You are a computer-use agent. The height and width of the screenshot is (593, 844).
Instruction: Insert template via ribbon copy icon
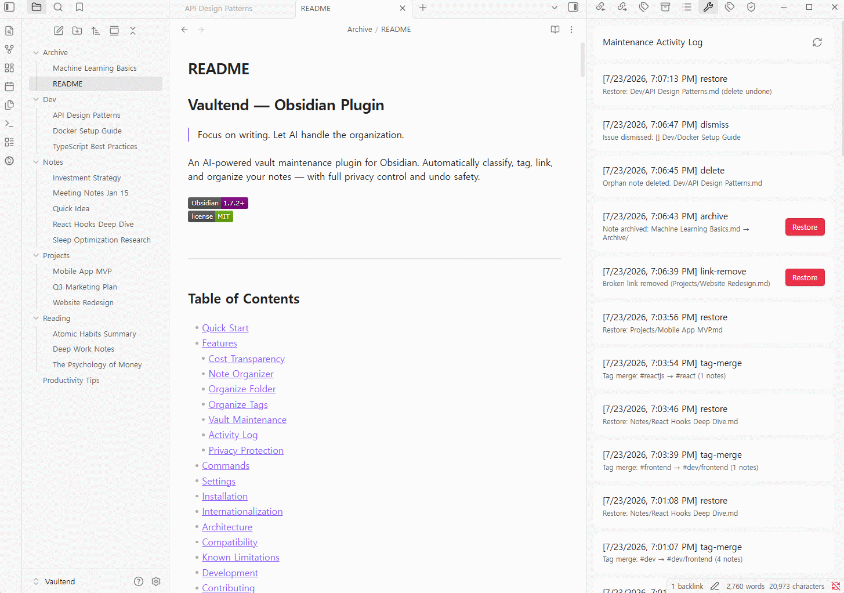[9, 105]
